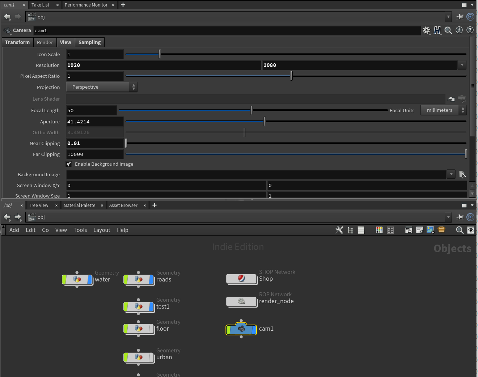Open Layout menu in network editor
Screen dimensions: 478x377
(x=102, y=230)
